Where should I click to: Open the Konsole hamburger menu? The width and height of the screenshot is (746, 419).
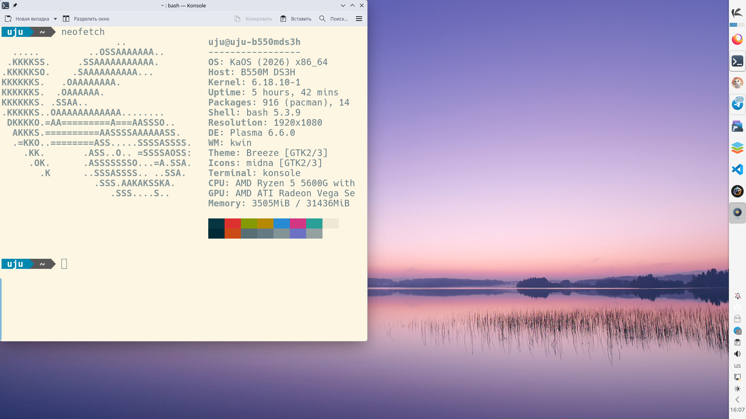[x=359, y=19]
